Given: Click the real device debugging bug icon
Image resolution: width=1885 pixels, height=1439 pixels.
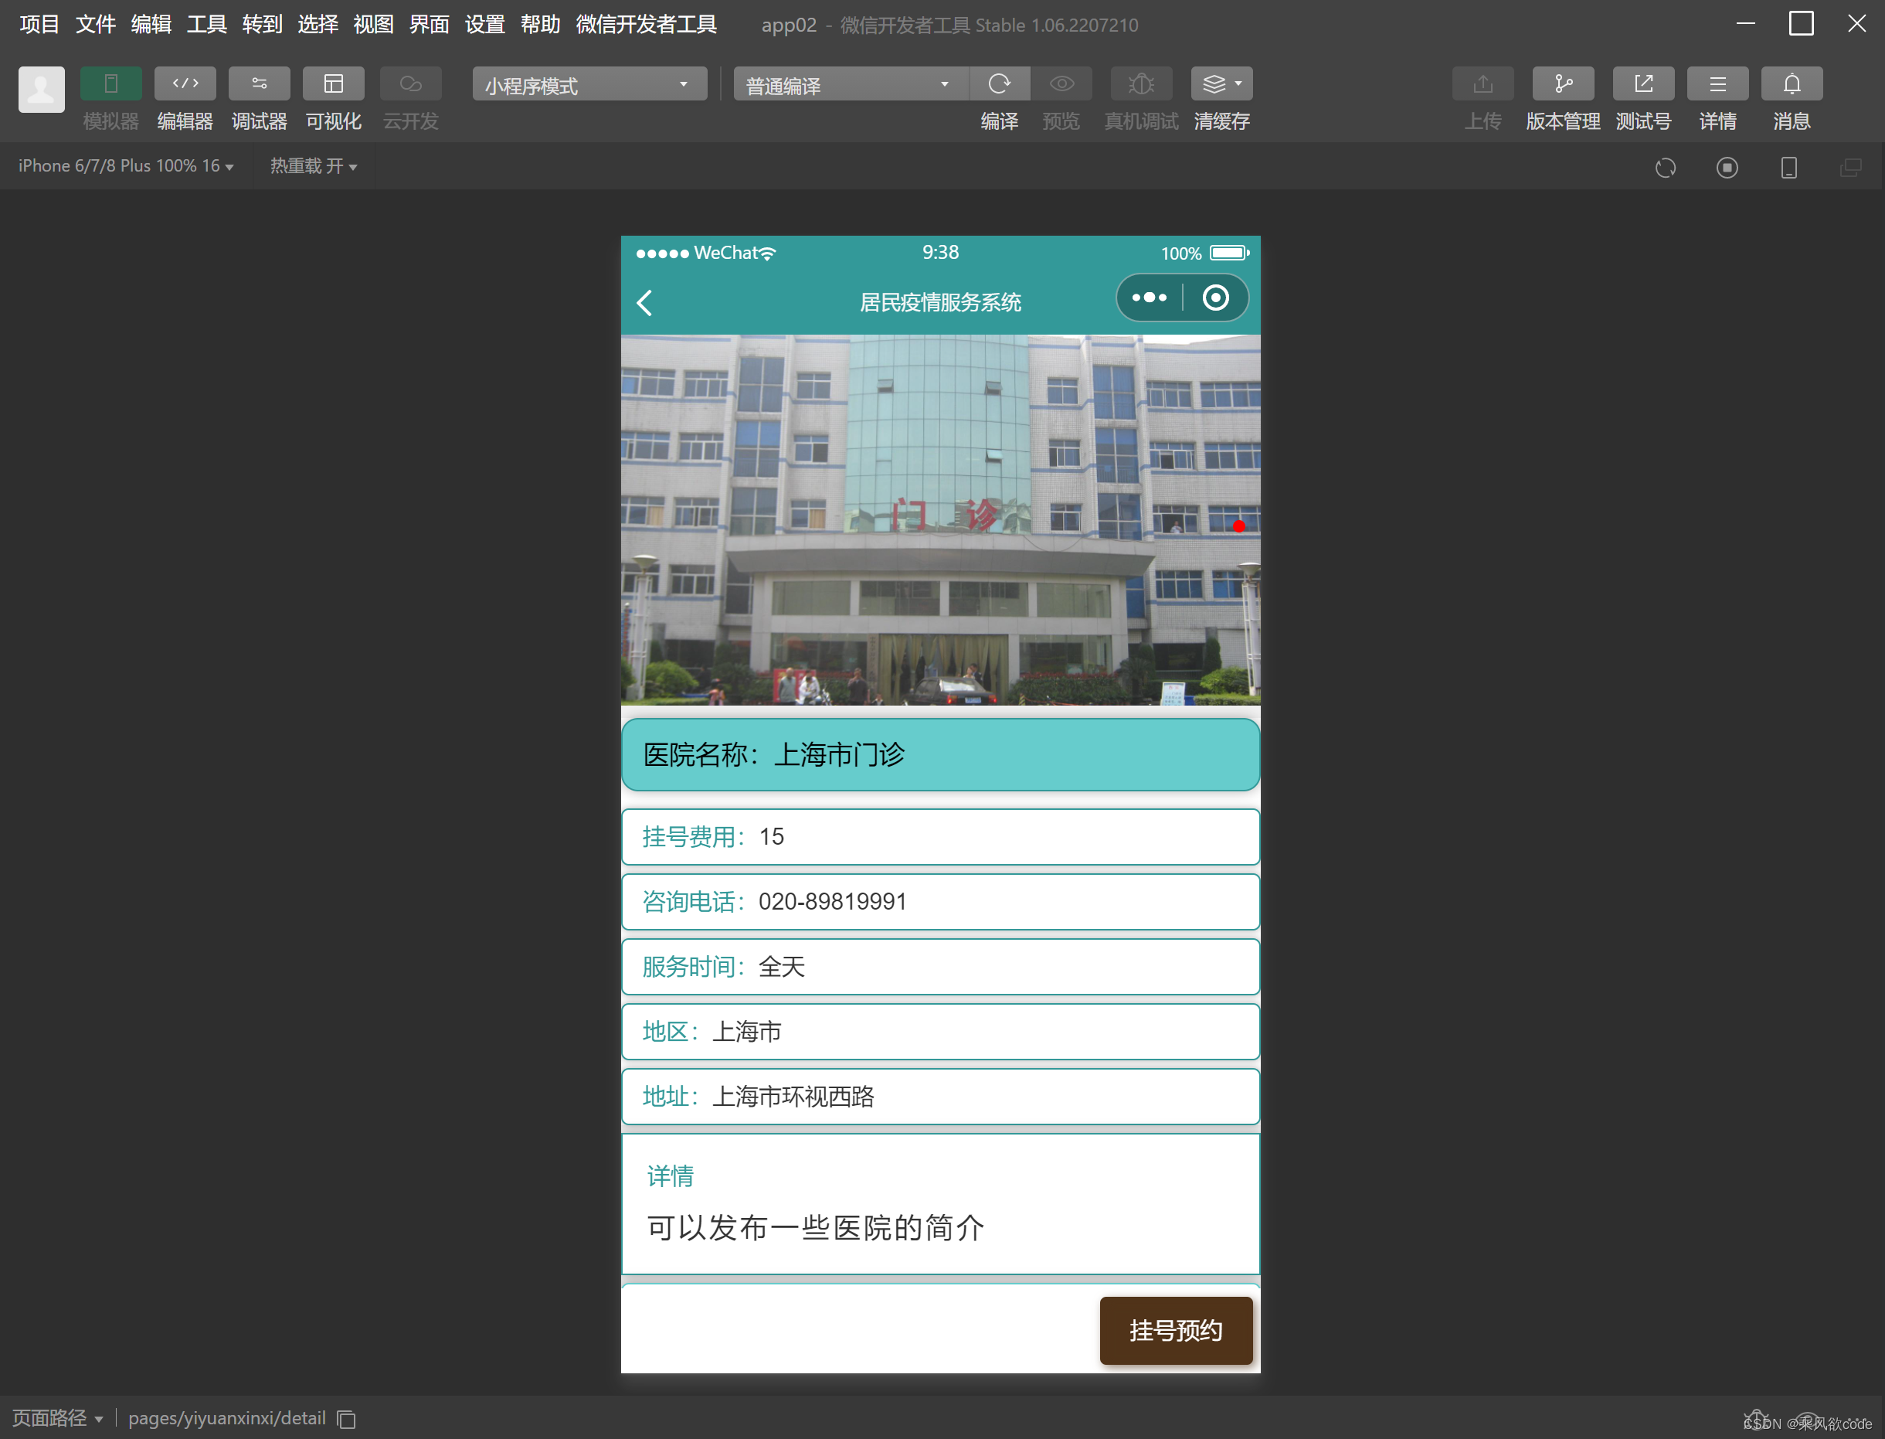Looking at the screenshot, I should pos(1140,84).
